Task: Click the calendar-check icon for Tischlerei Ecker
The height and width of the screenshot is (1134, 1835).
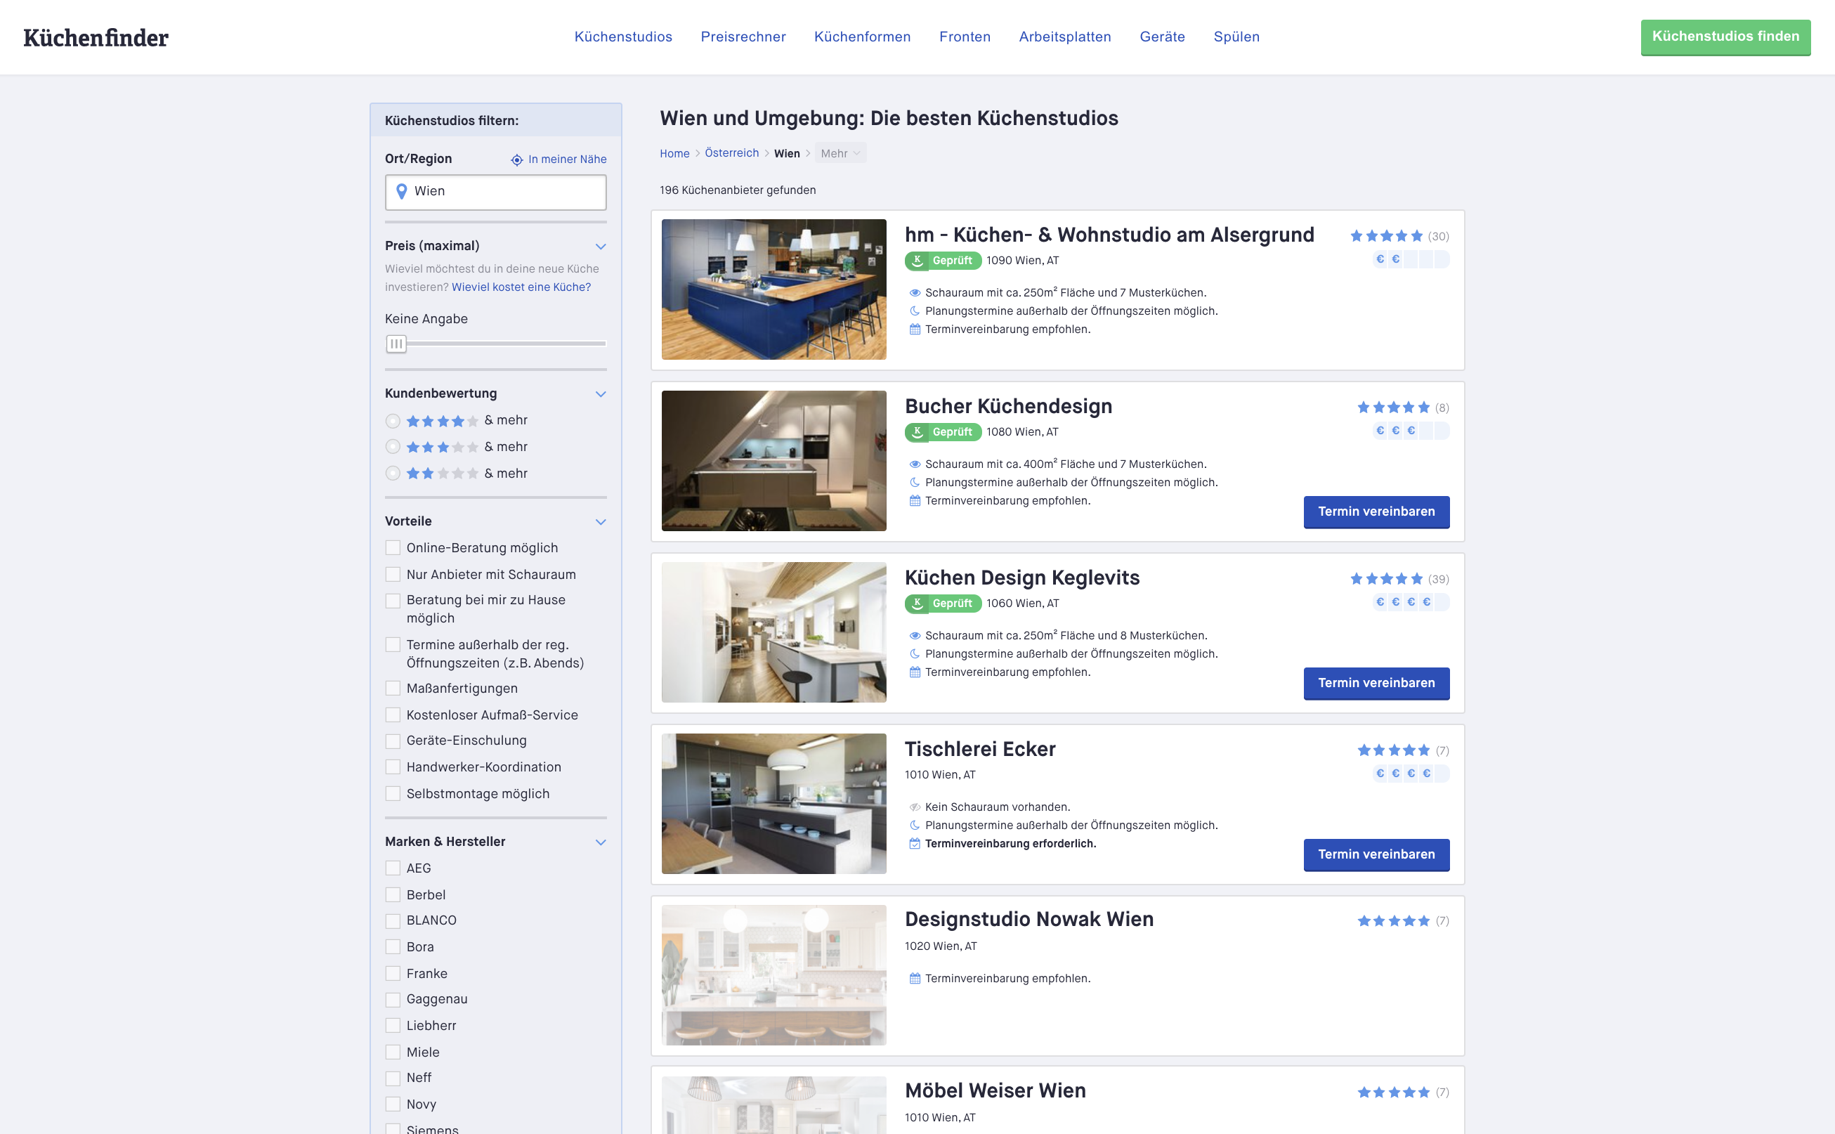Action: (x=914, y=844)
